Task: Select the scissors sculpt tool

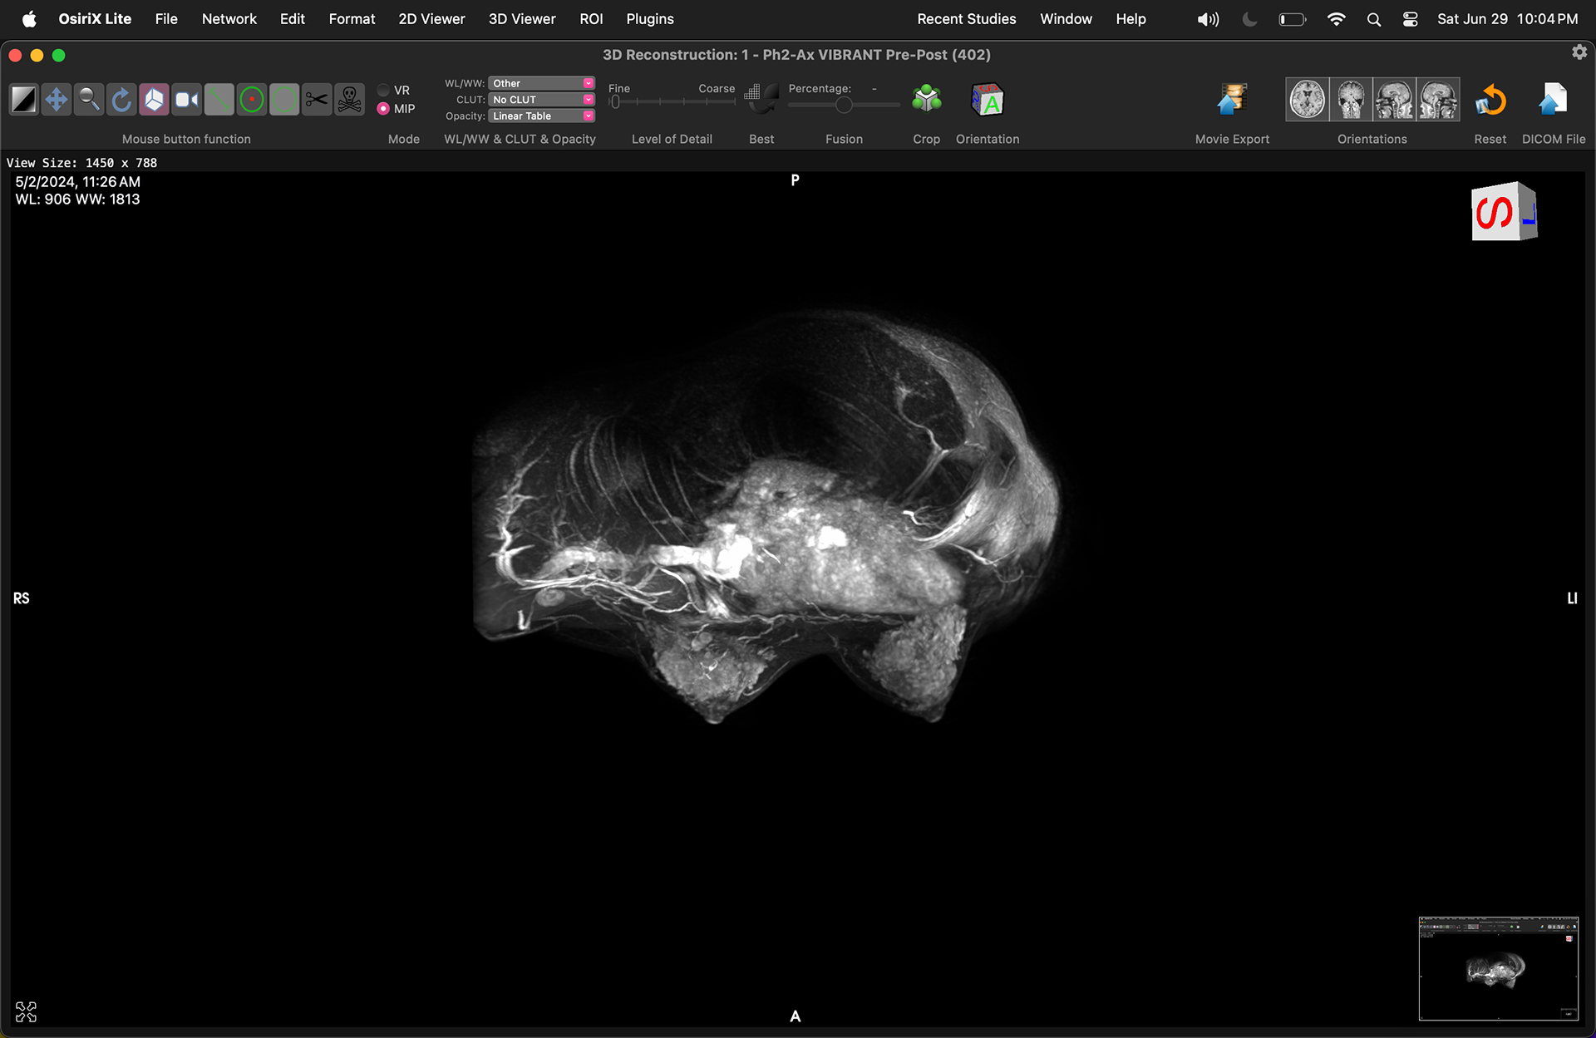Action: (317, 100)
